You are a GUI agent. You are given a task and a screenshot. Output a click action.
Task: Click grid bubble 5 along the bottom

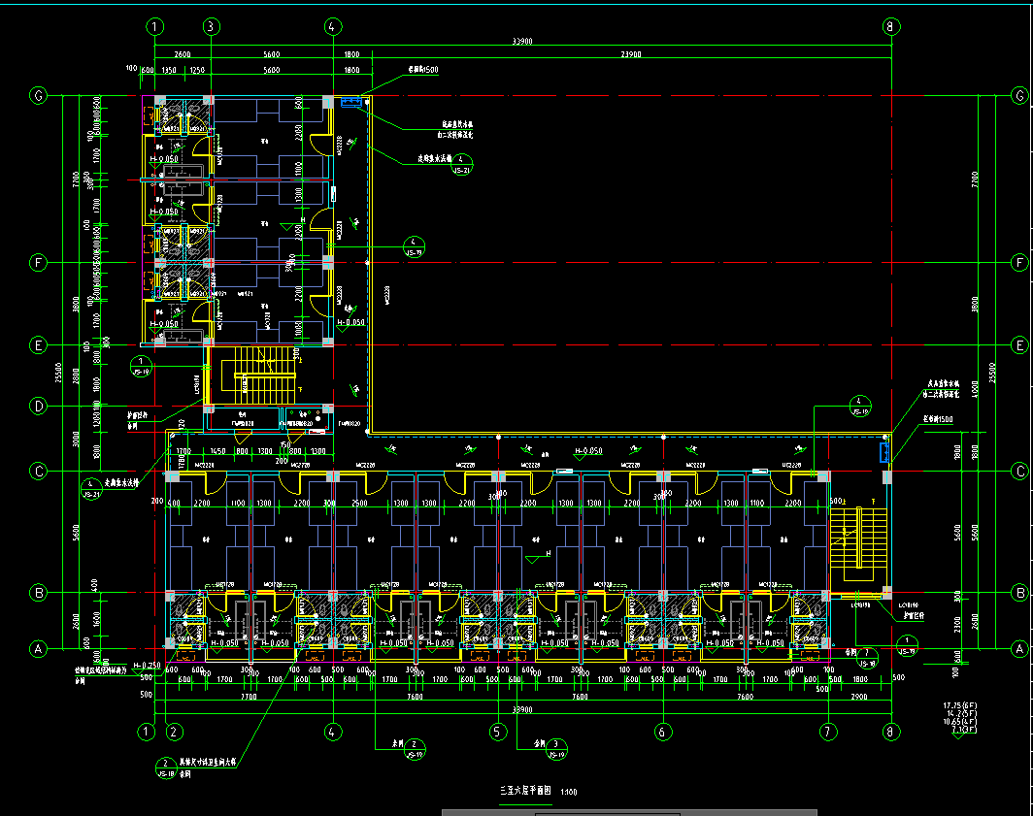point(498,731)
